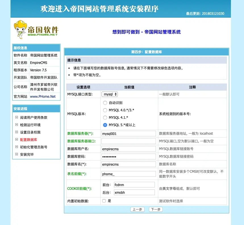Click the 初始化管理员账号 step
Screen dimensions: 244x225
tap(34, 147)
